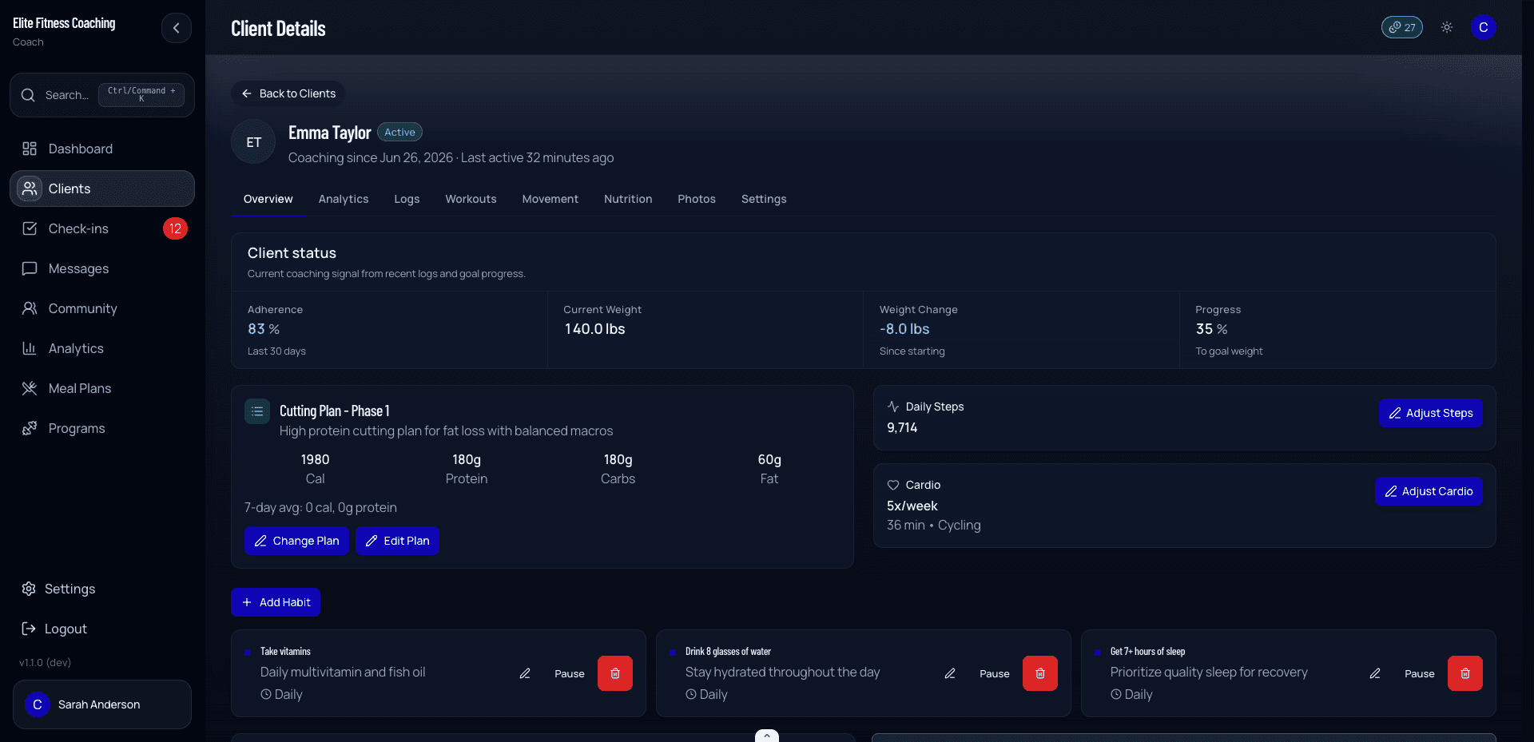Image resolution: width=1534 pixels, height=742 pixels.
Task: Go Back to Clients
Action: [288, 93]
